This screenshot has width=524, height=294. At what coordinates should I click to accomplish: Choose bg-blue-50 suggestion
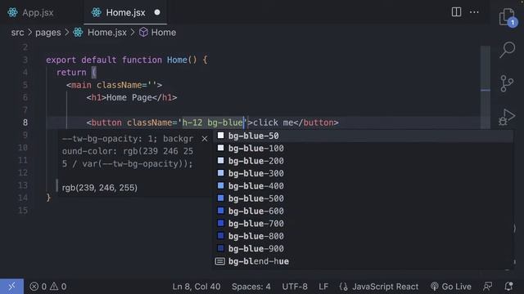click(363, 136)
